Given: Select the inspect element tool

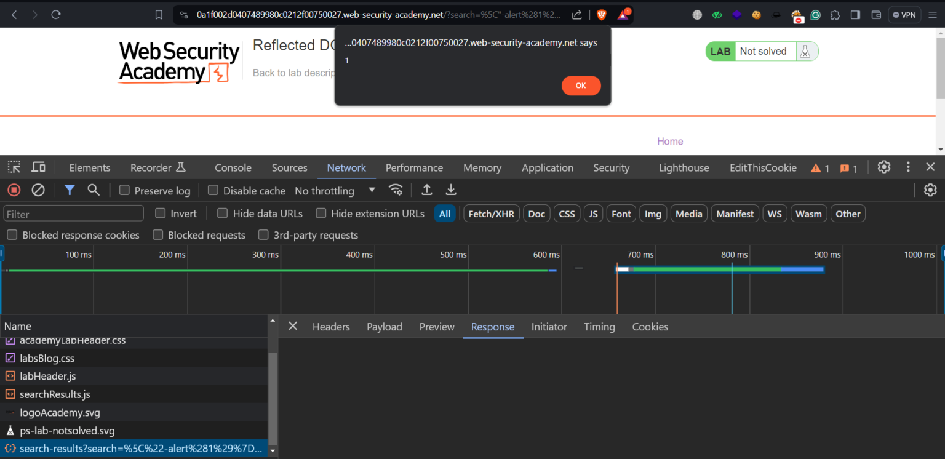Looking at the screenshot, I should (14, 167).
